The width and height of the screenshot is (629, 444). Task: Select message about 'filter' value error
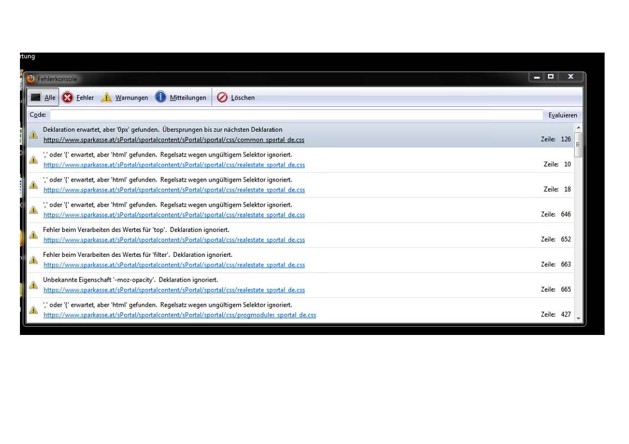(x=137, y=255)
